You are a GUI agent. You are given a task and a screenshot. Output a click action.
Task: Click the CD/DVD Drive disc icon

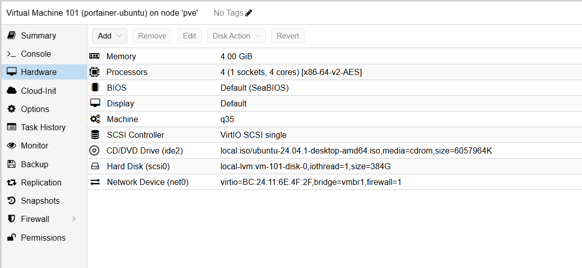pos(94,150)
